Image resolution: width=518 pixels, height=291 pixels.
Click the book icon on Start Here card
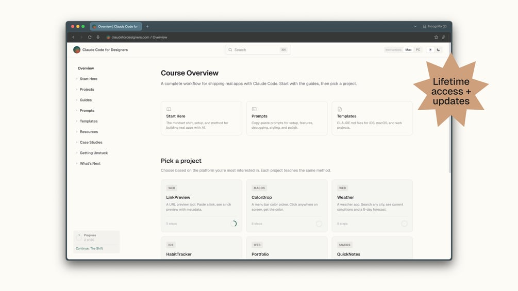169,109
